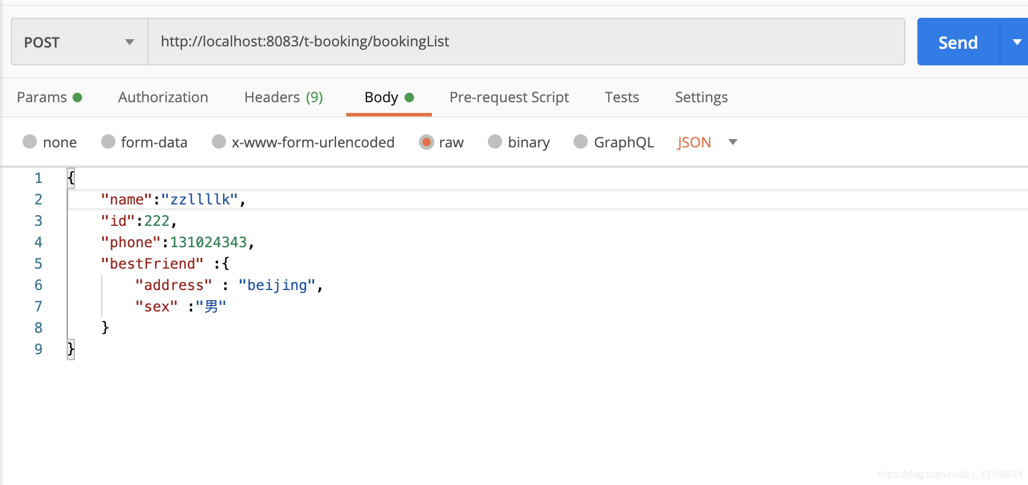This screenshot has height=485, width=1028.
Task: Click the "address" : "beijing" line
Action: (x=229, y=285)
